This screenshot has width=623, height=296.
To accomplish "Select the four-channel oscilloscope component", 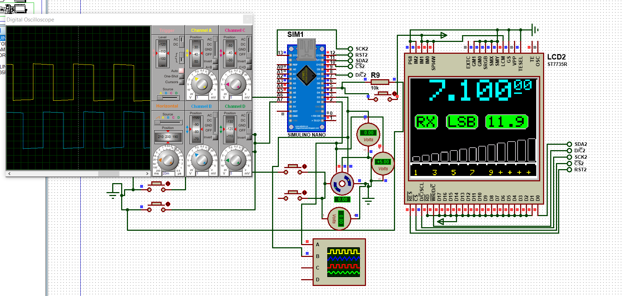I will point(339,262).
